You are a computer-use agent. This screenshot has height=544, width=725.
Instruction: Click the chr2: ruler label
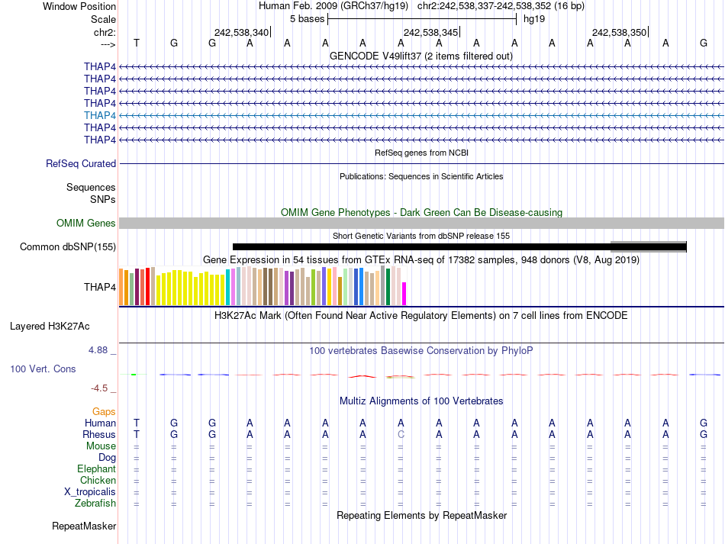[x=105, y=32]
